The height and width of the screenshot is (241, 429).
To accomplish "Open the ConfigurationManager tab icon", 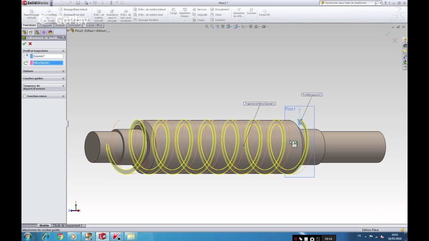I will pos(37,32).
